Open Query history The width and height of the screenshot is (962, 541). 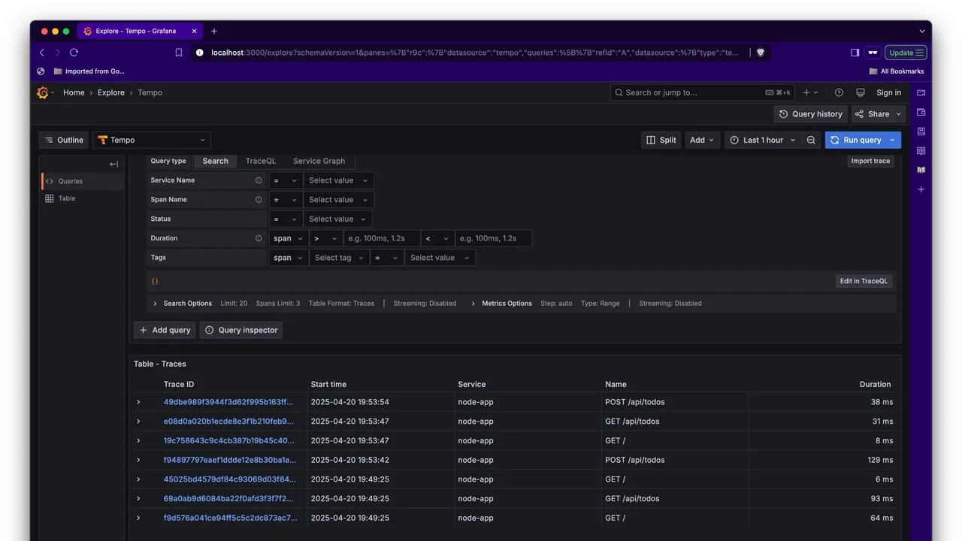click(811, 114)
